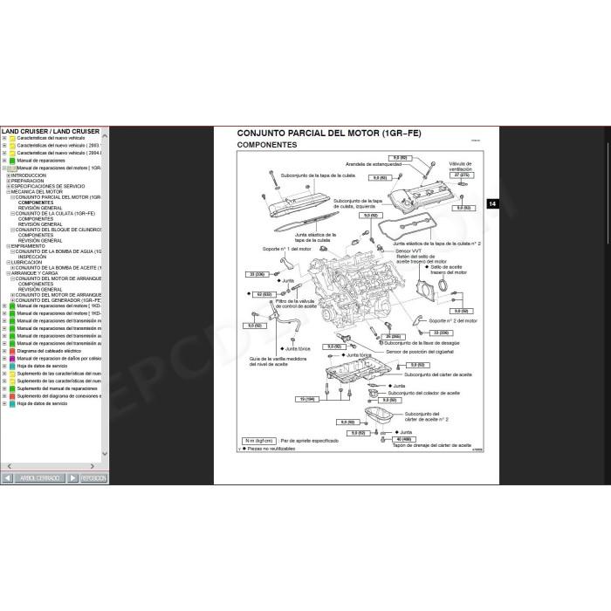Click open book icon for motore [1GR manual
Viewport: 611px width, 611px height.
pos(12,168)
